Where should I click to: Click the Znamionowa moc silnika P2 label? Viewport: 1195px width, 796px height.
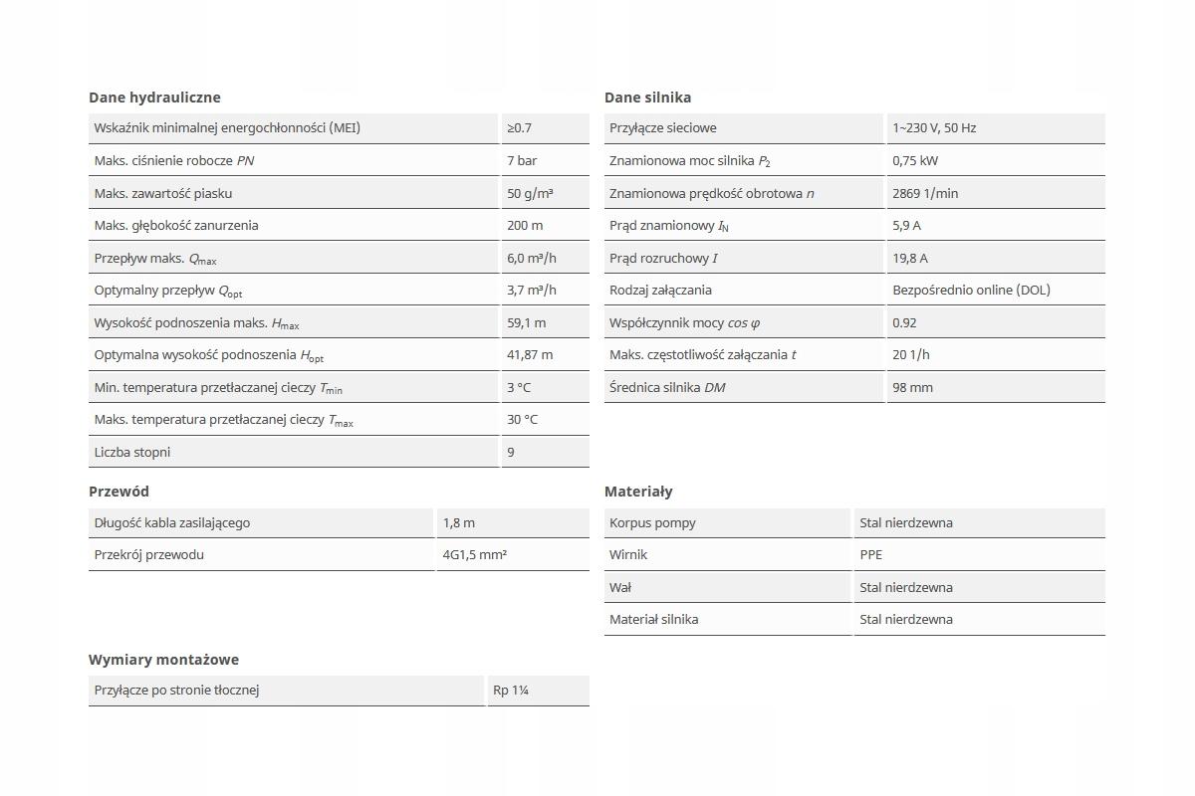[690, 161]
